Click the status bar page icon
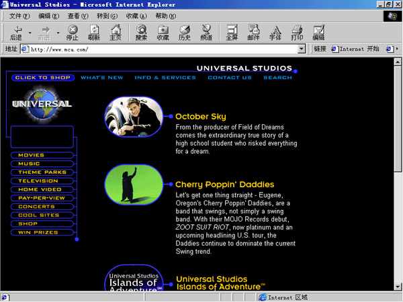This screenshot has width=403, height=302. (5, 297)
